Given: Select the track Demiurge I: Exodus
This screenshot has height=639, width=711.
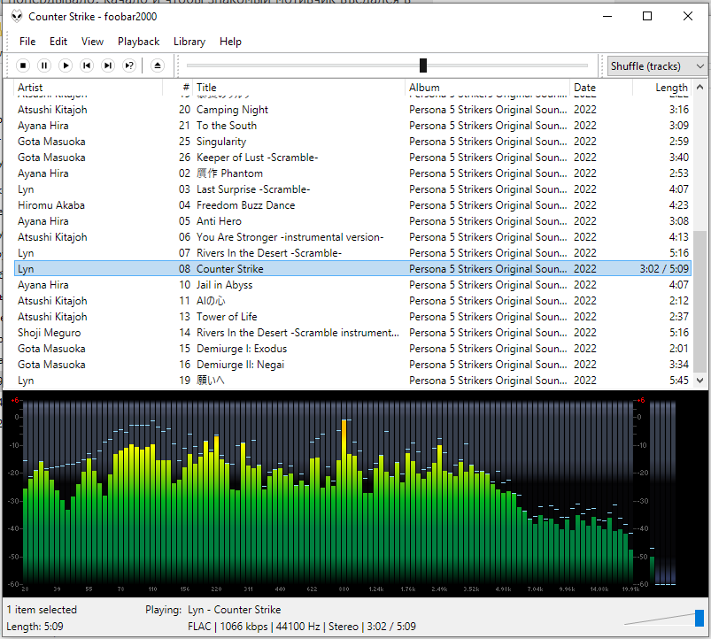Looking at the screenshot, I should 352,349.
